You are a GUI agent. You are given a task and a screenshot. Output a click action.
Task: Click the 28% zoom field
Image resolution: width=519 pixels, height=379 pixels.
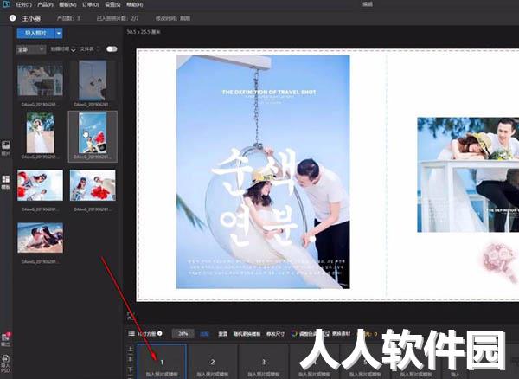[183, 334]
